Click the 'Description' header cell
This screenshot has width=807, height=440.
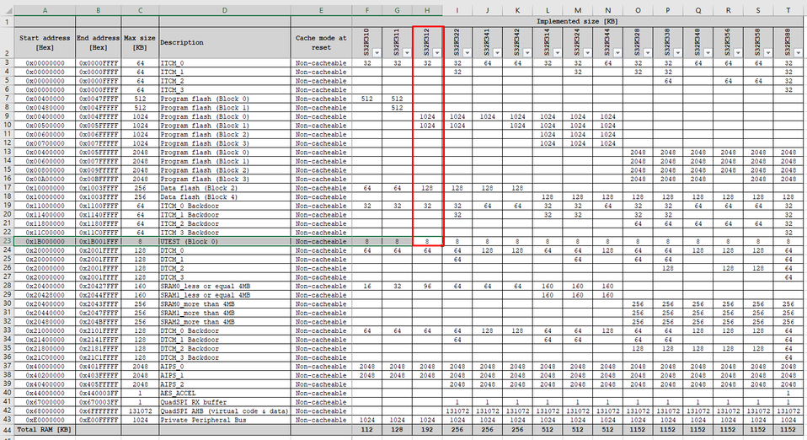(x=225, y=42)
